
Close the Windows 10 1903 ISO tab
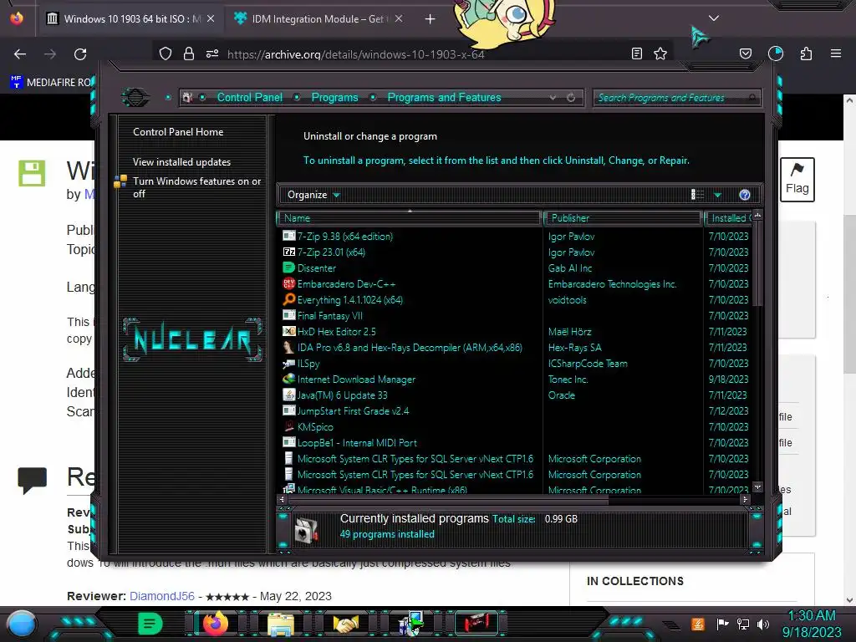point(211,18)
